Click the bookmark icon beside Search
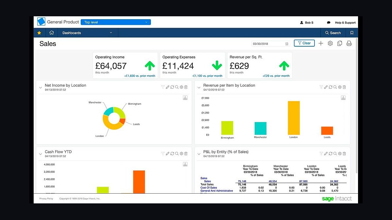 pyautogui.click(x=352, y=33)
